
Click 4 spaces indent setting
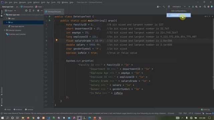click(198, 113)
